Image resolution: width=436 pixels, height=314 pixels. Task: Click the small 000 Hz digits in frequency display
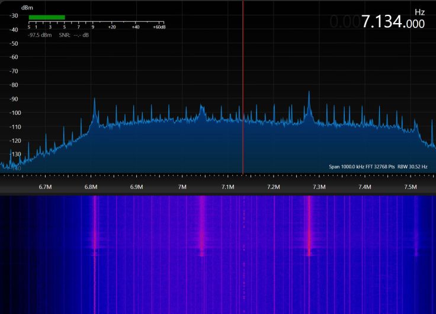point(415,24)
